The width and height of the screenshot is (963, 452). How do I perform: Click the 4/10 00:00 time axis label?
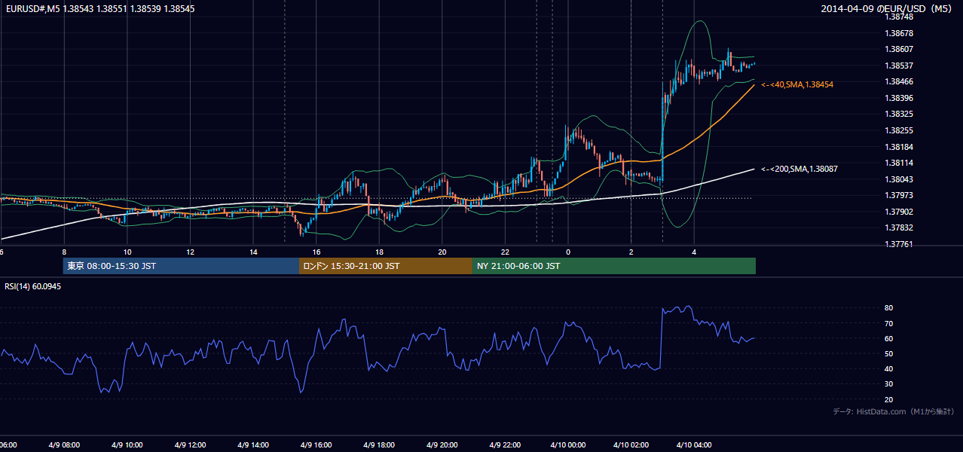568,444
